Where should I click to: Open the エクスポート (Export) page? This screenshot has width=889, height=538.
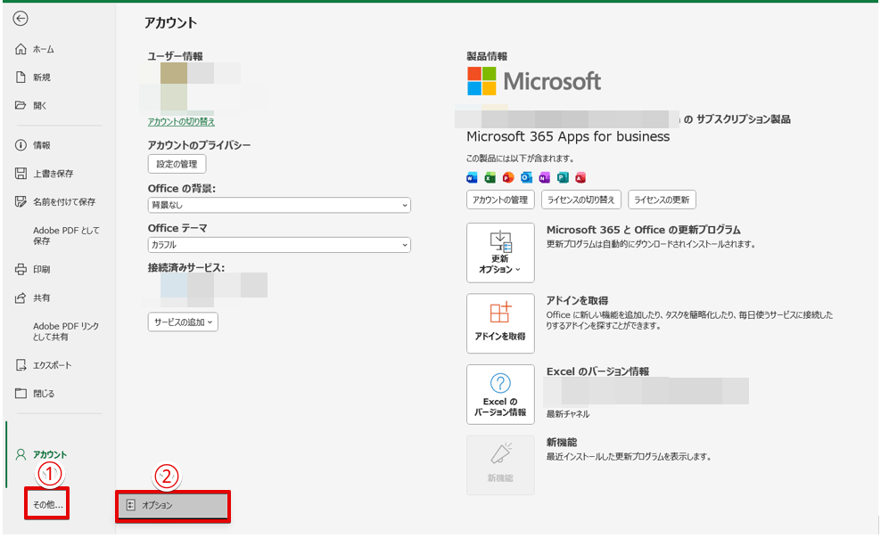[52, 365]
